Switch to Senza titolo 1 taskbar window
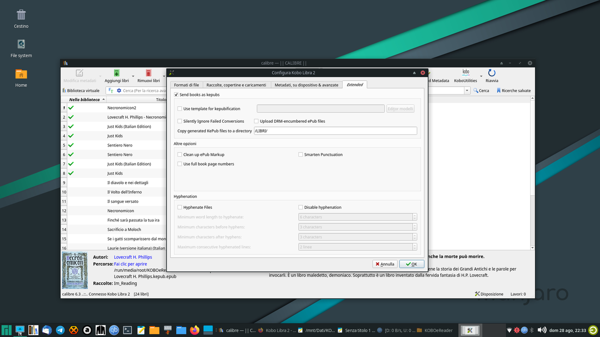Screen dimensions: 600x337 356,330
